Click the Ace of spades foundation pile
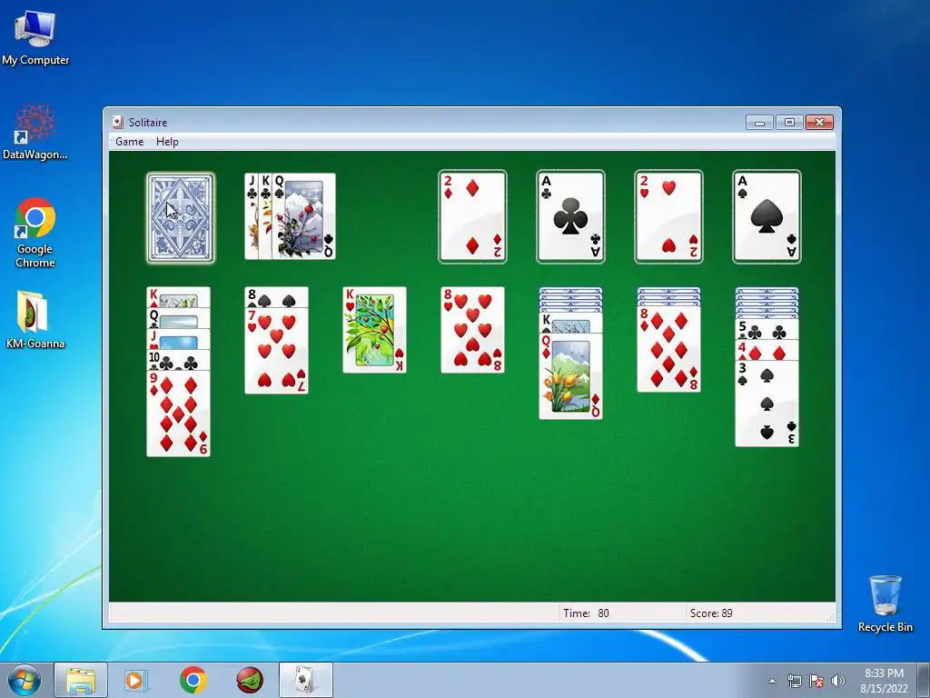930x698 pixels. (x=767, y=216)
